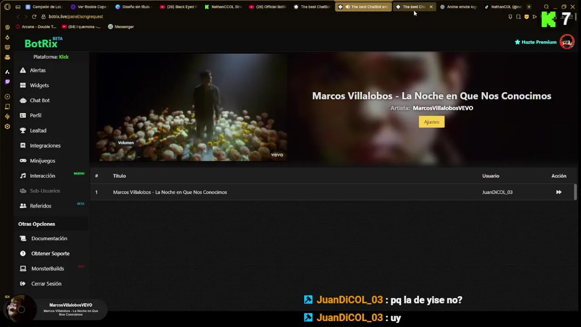This screenshot has height=327, width=581.
Task: Click the browser snapshot icon in the toolbar
Action: (518, 17)
